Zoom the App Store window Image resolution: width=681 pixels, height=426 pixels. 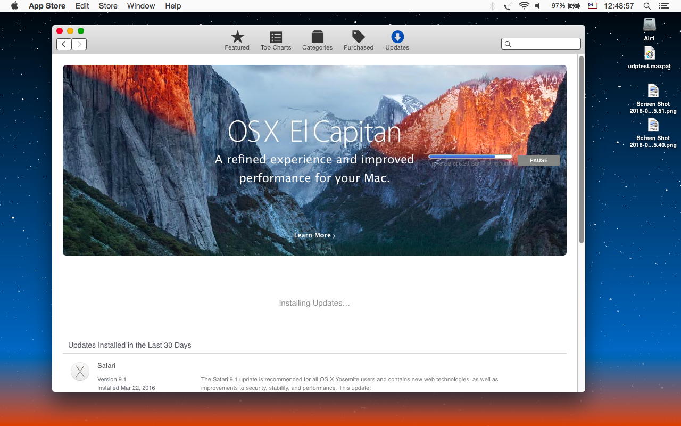(81, 31)
